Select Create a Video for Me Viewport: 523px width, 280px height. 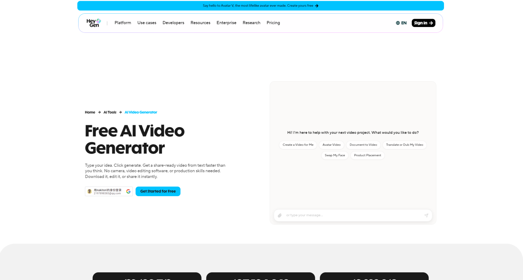point(298,145)
